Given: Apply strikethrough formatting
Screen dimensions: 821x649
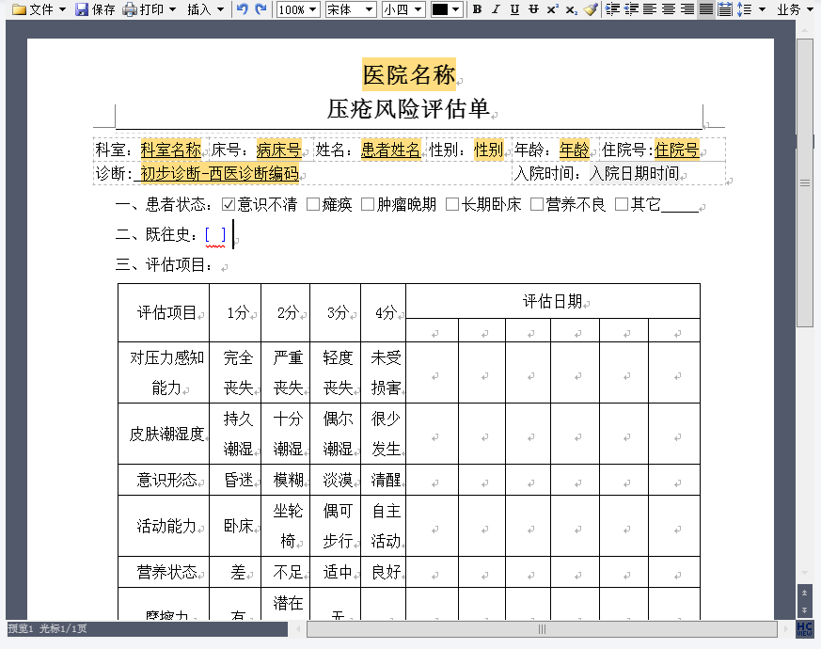Looking at the screenshot, I should point(533,9).
